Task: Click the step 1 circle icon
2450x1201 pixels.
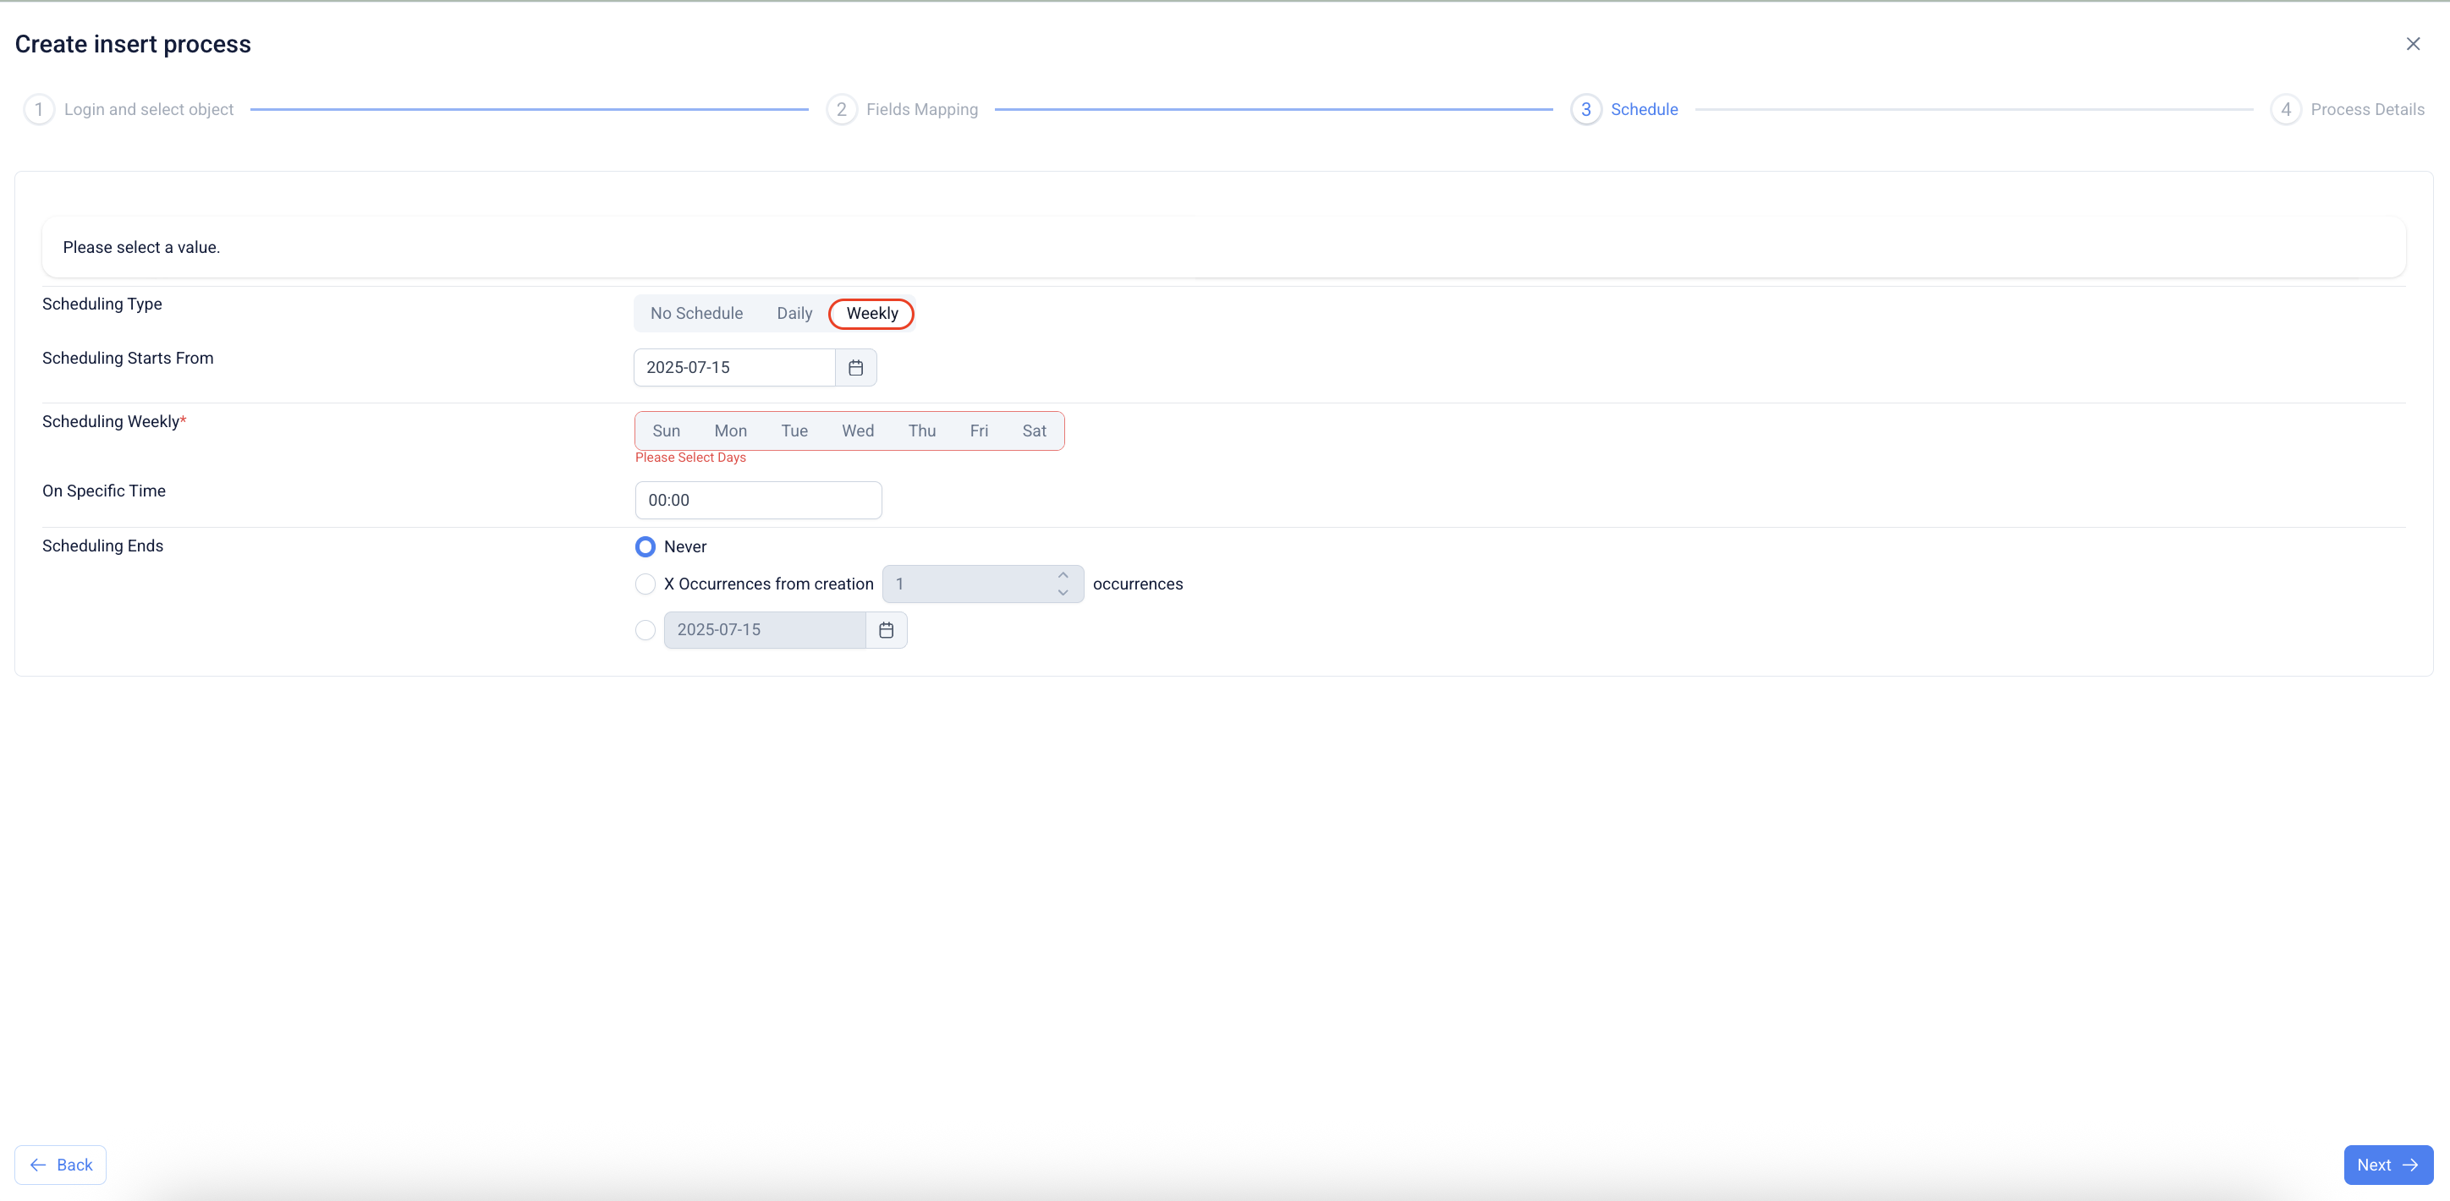Action: (x=39, y=109)
